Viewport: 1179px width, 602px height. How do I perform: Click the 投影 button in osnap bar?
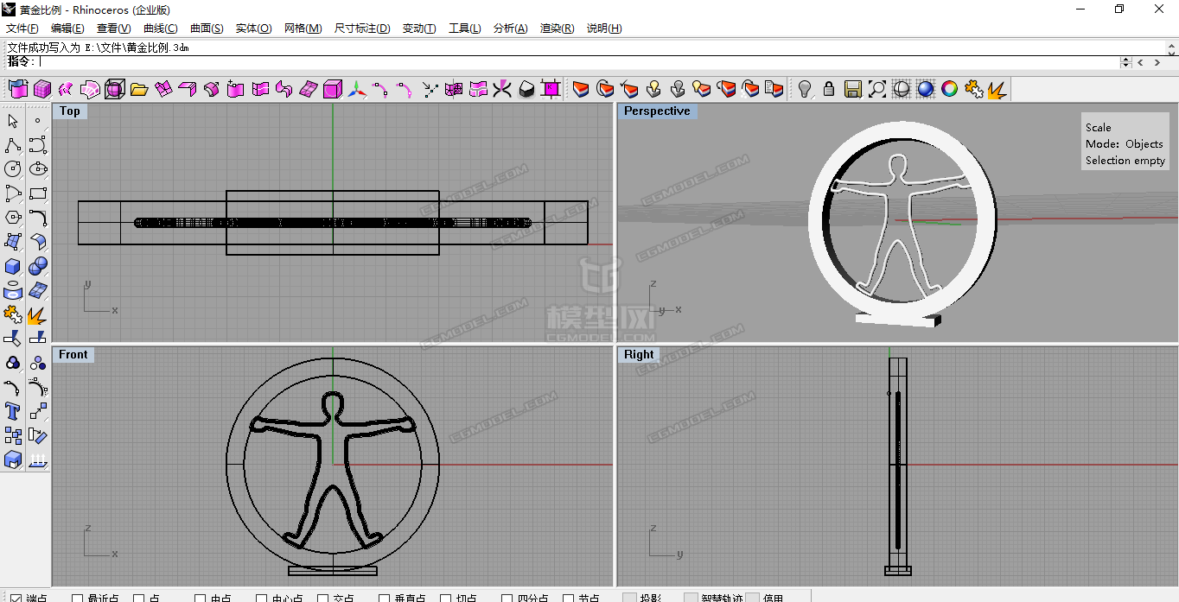644,598
